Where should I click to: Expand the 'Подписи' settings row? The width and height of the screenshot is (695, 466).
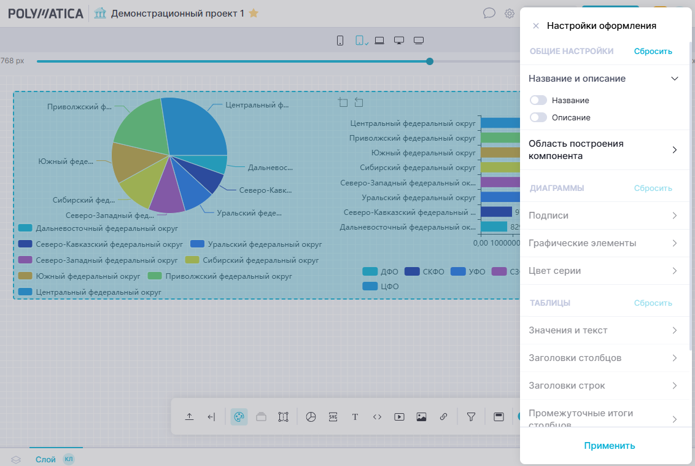click(674, 216)
